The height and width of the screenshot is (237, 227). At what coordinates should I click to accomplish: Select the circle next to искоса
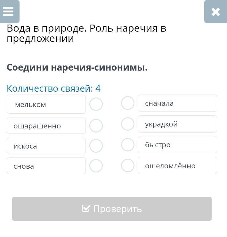point(96,146)
